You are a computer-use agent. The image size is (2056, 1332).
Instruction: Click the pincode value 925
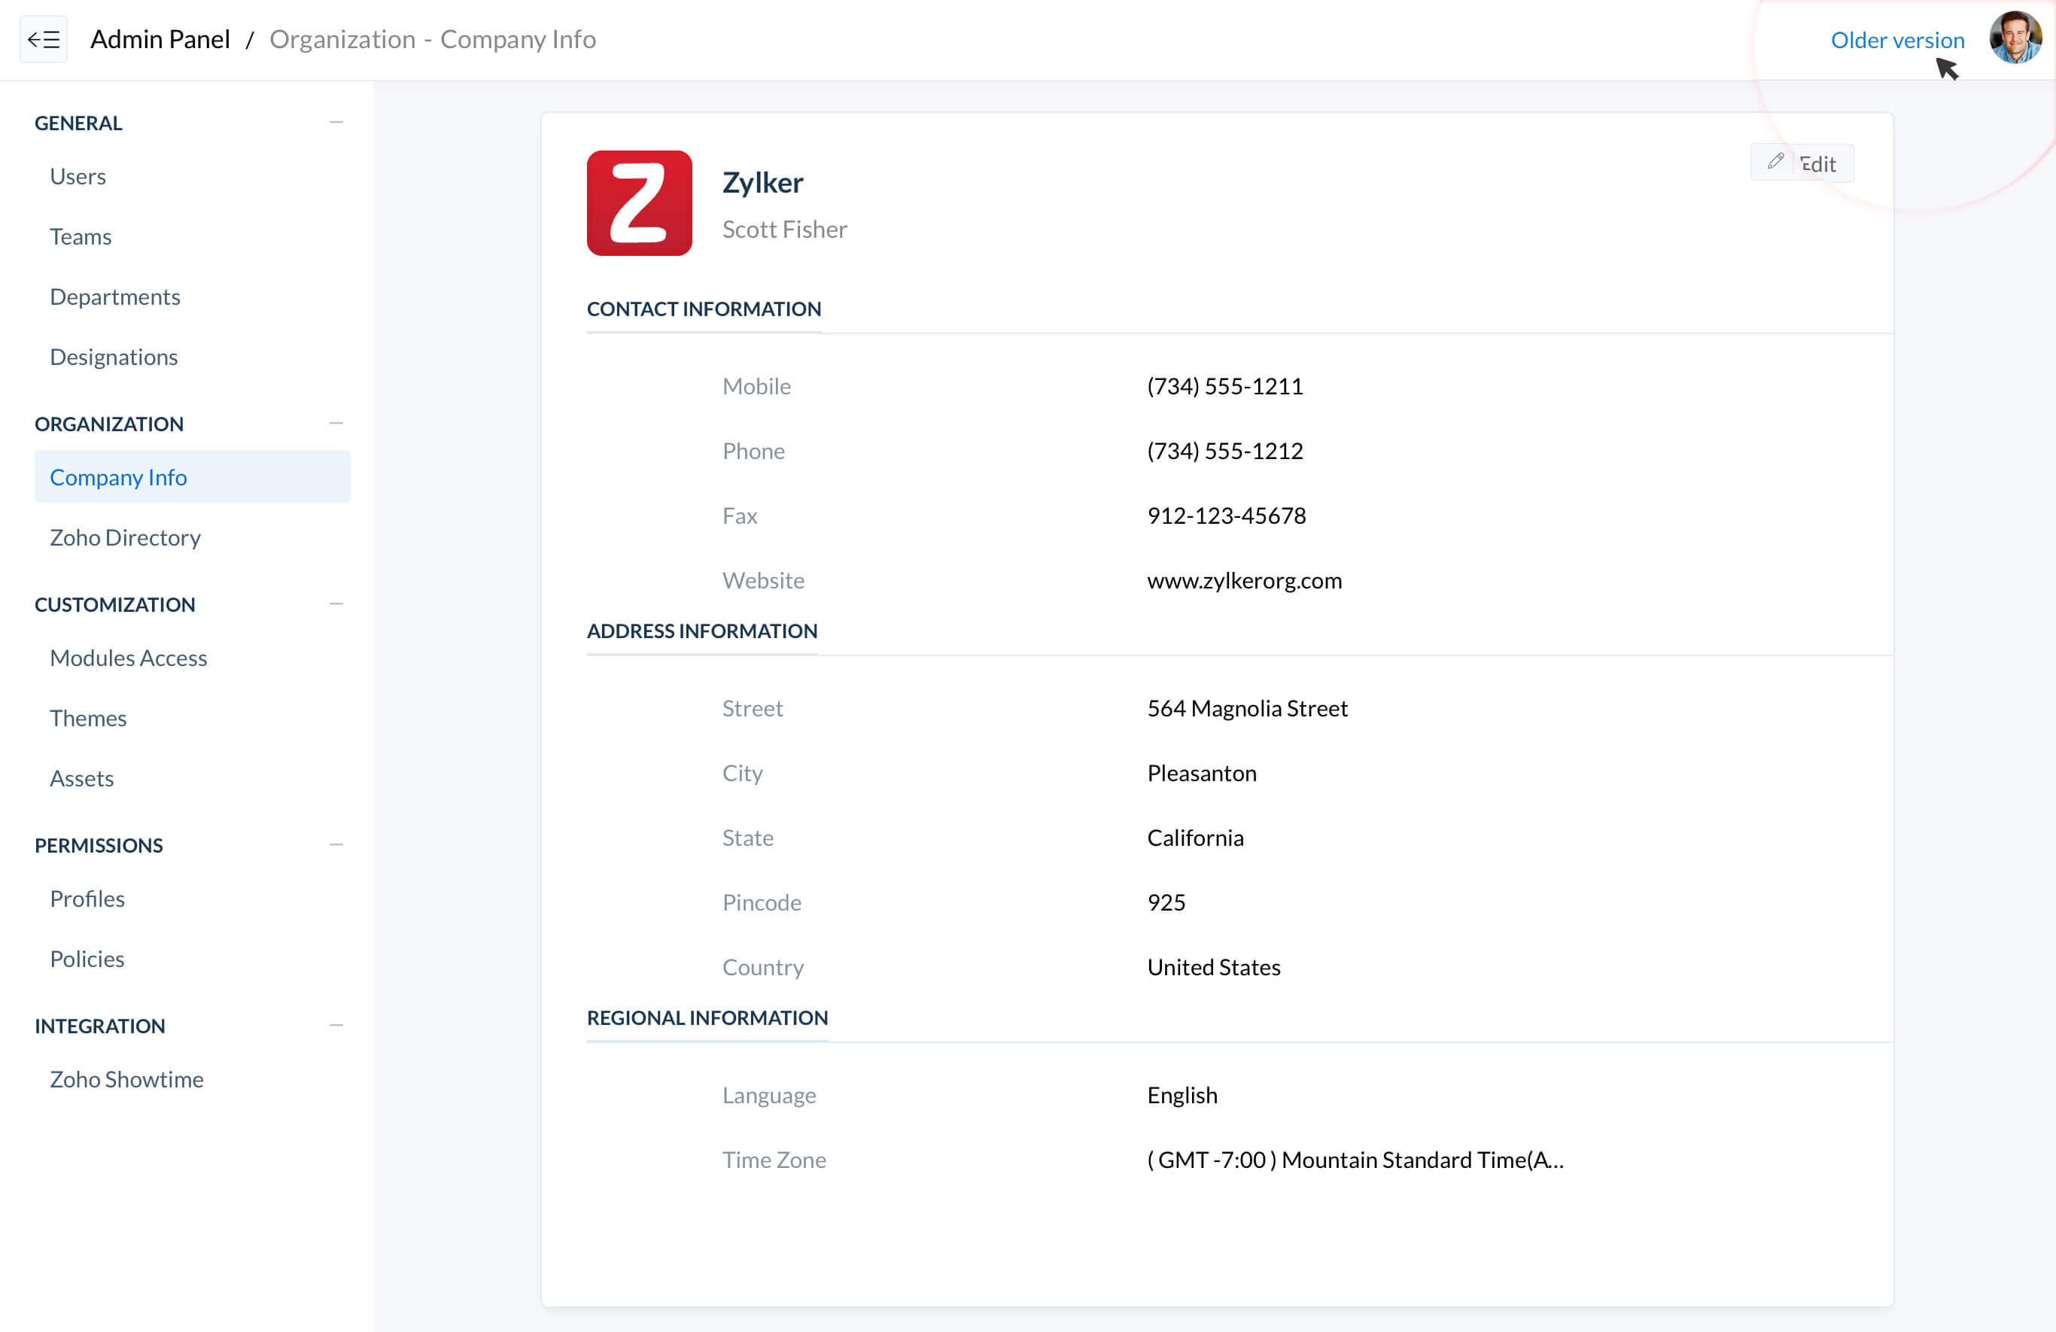(1166, 903)
